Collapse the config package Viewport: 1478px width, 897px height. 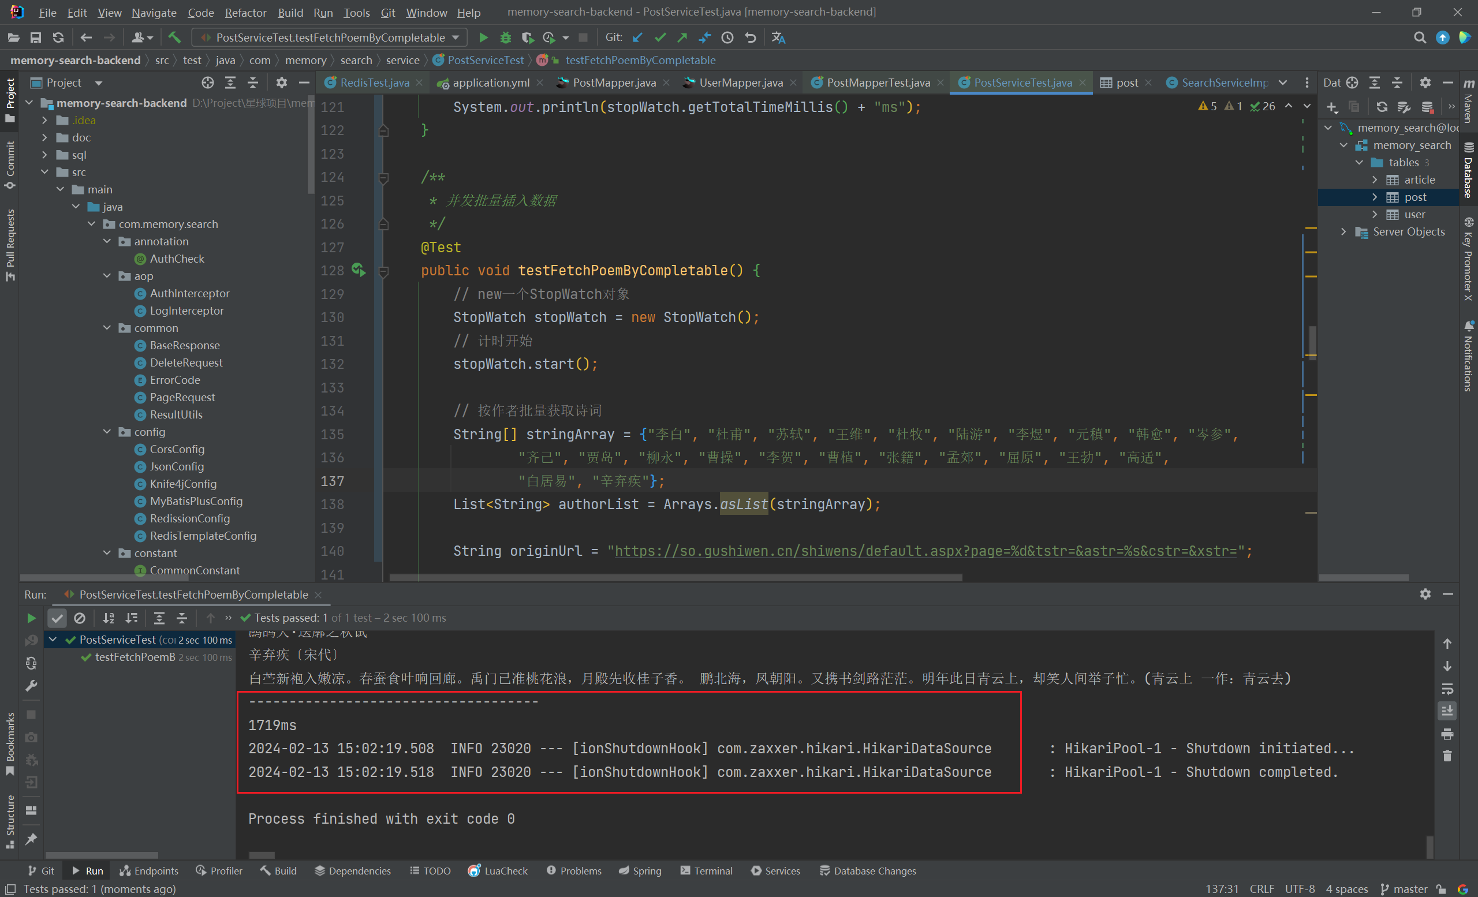[x=107, y=432]
